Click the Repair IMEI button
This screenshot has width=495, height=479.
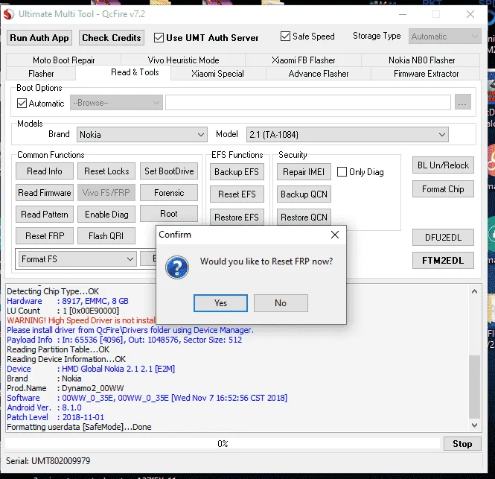point(304,172)
